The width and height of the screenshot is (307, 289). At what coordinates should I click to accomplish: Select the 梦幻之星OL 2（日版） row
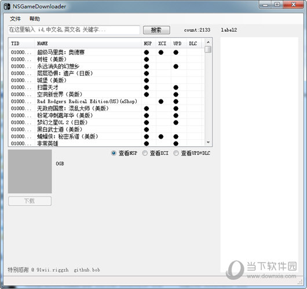click(106, 123)
